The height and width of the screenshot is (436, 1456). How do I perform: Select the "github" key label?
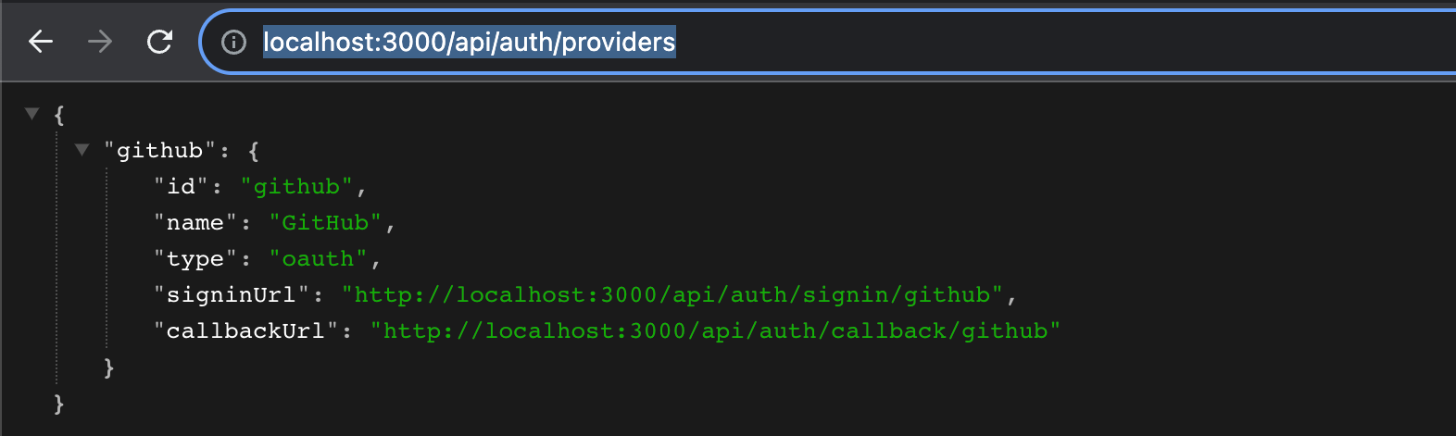159,151
